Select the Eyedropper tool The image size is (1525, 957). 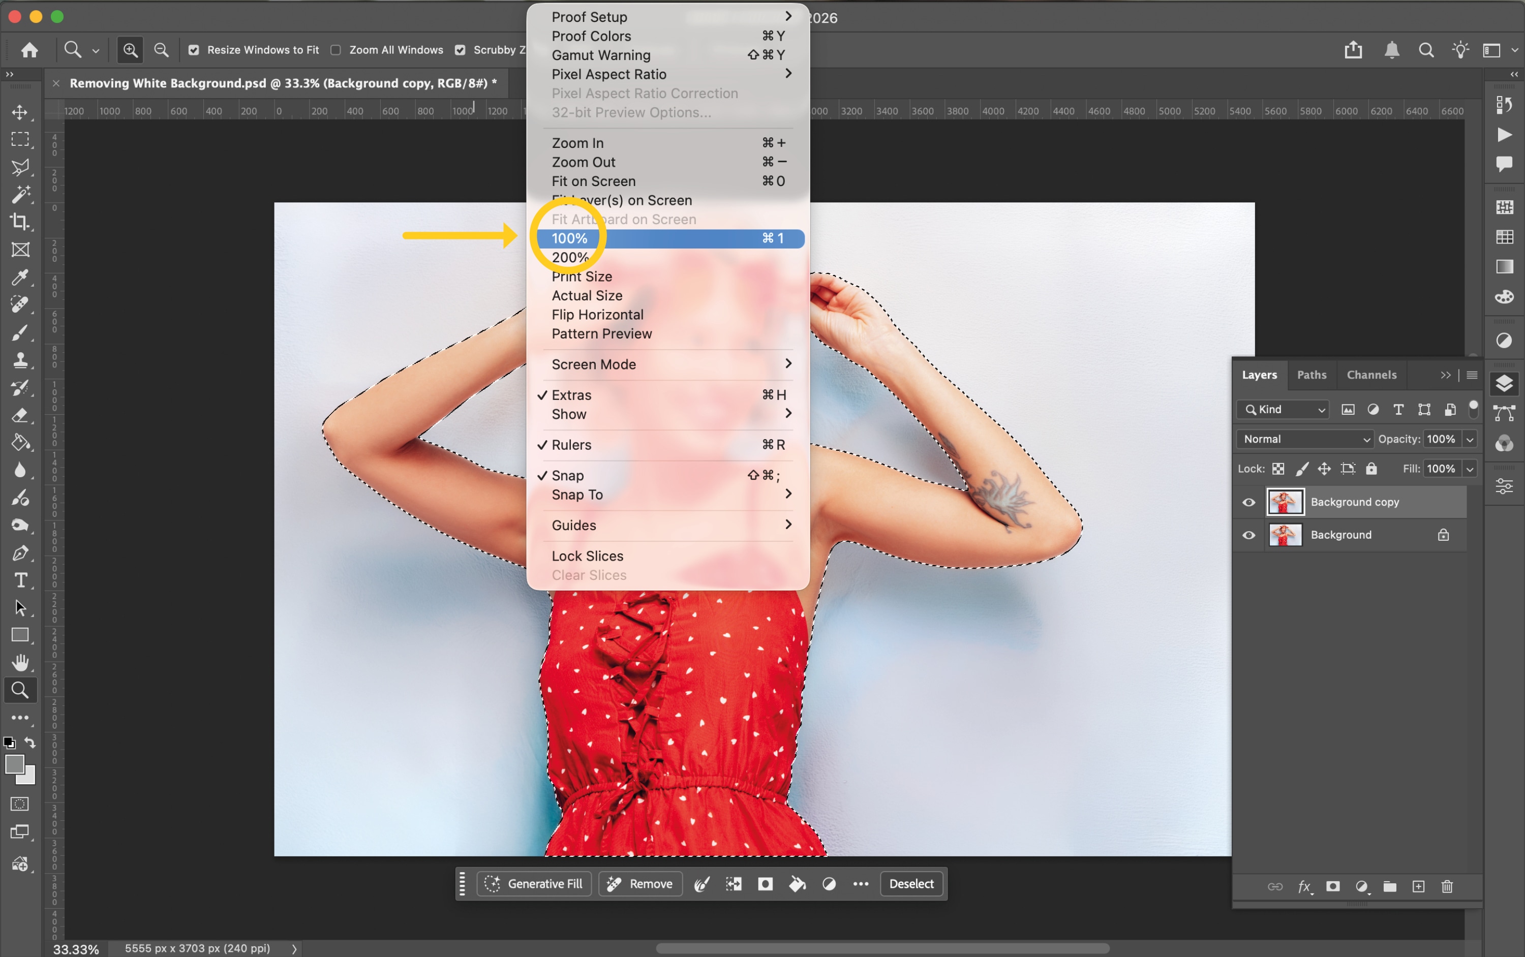click(x=20, y=277)
